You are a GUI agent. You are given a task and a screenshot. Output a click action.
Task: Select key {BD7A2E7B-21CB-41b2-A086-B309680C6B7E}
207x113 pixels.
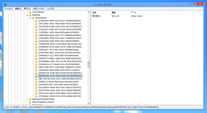point(60,79)
